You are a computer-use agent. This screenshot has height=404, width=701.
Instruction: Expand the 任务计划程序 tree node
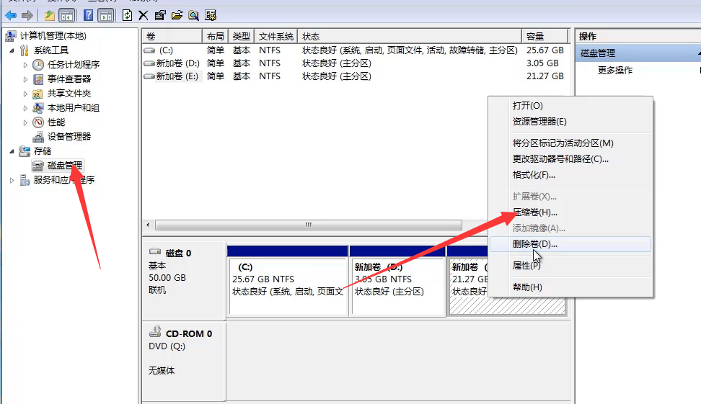(x=26, y=65)
